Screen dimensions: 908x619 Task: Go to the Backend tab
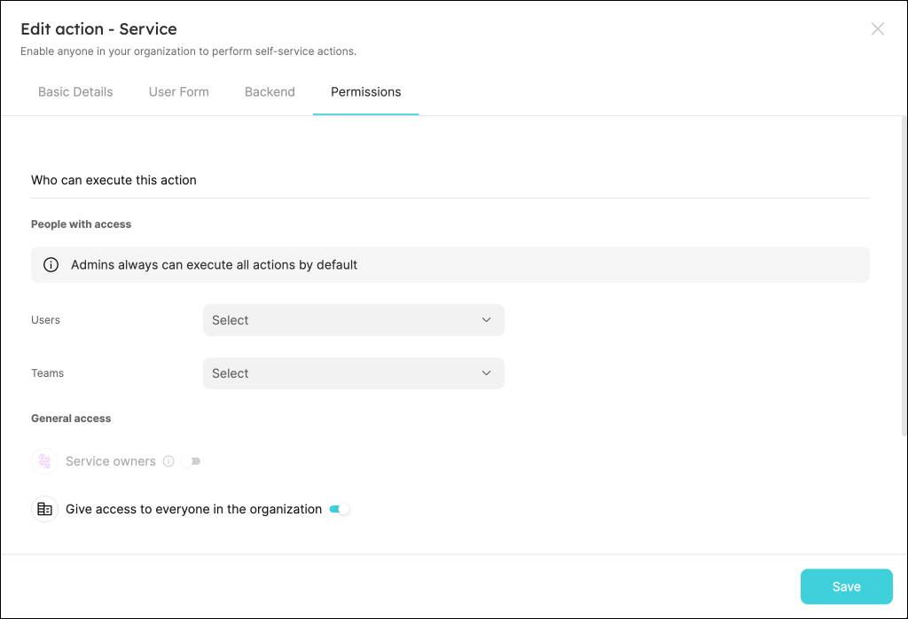click(270, 92)
